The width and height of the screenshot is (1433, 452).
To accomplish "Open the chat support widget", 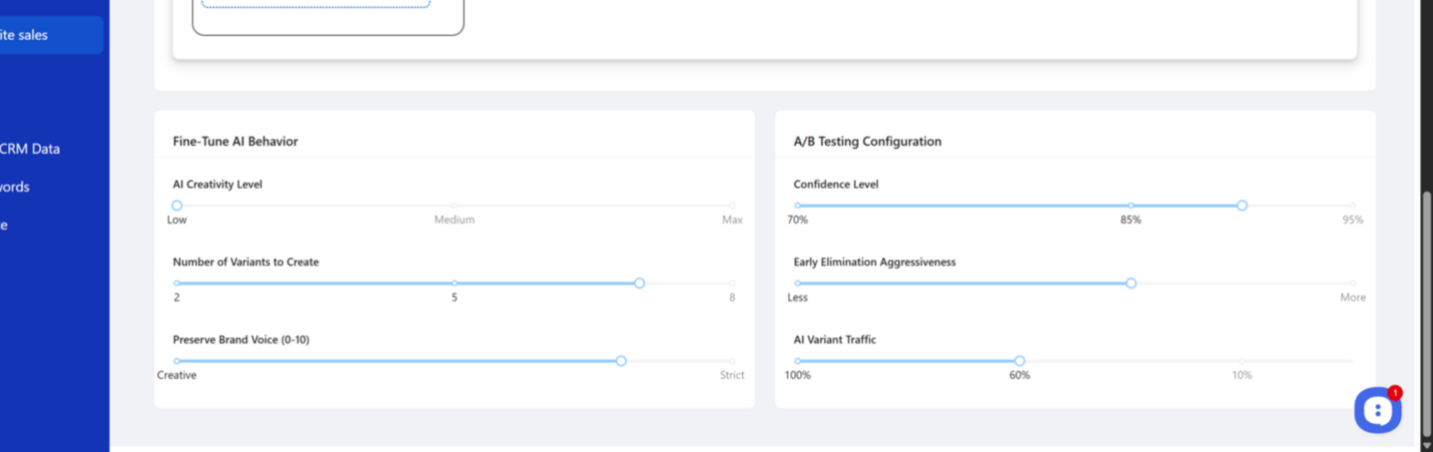I will point(1377,410).
